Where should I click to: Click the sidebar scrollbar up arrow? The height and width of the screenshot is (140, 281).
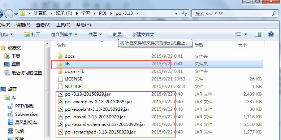pyautogui.click(x=47, y=44)
